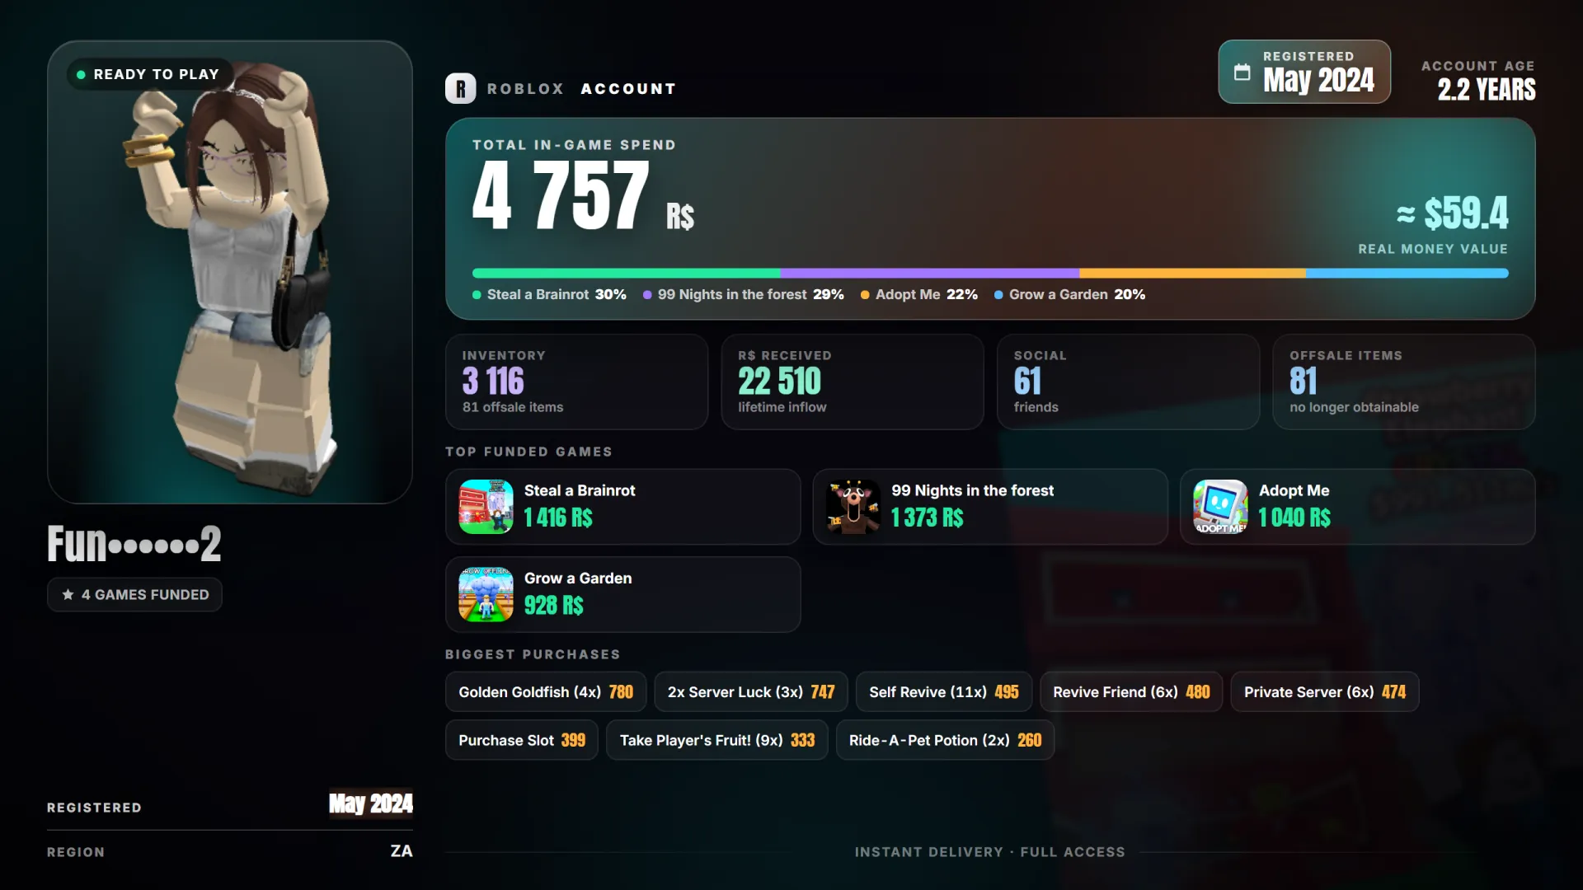Click the 928 R$ Grow a Garden amount
Screen dimensions: 1583x890
pos(554,606)
